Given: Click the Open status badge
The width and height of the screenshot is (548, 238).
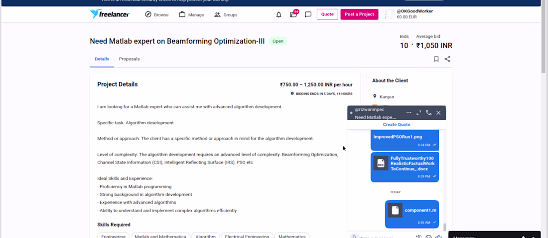Looking at the screenshot, I should (x=278, y=41).
